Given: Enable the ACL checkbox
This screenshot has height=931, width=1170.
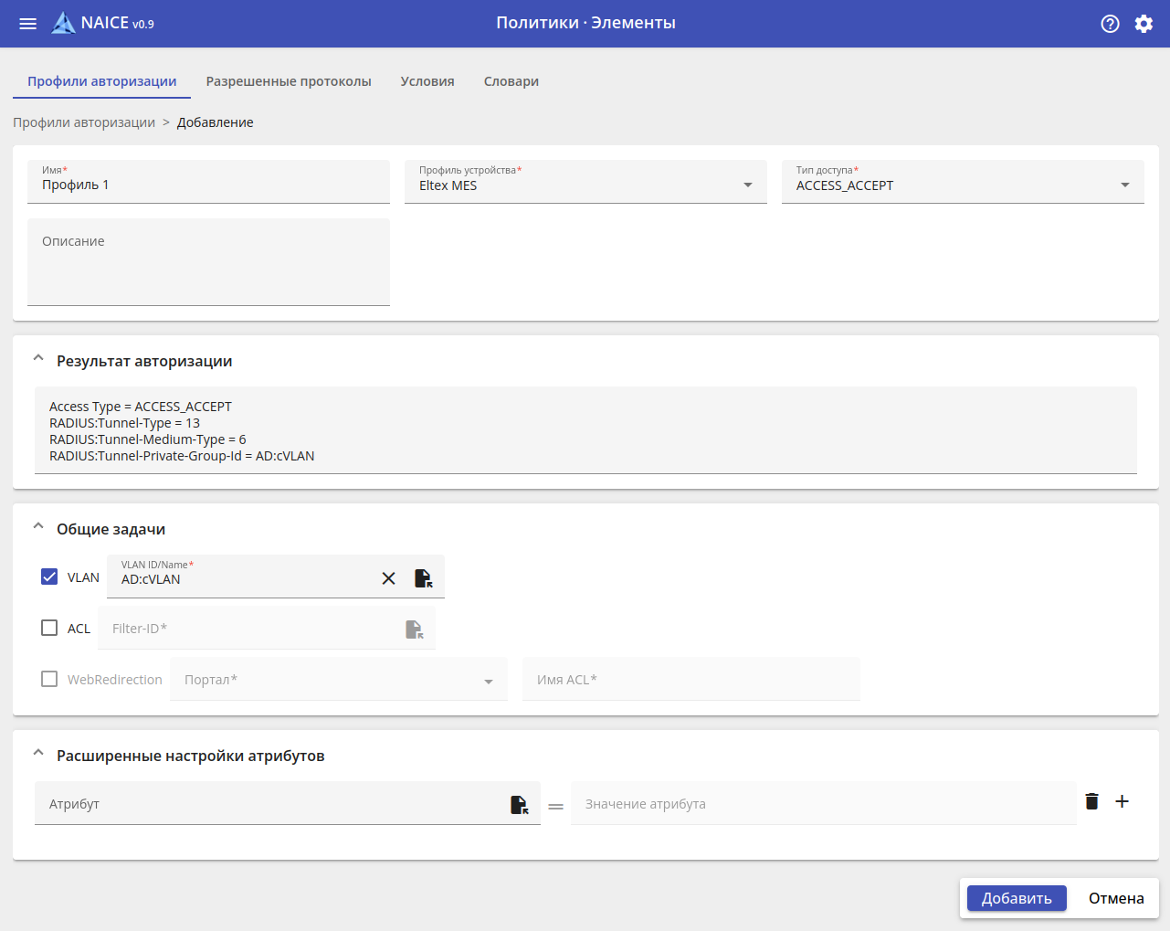Looking at the screenshot, I should [49, 628].
